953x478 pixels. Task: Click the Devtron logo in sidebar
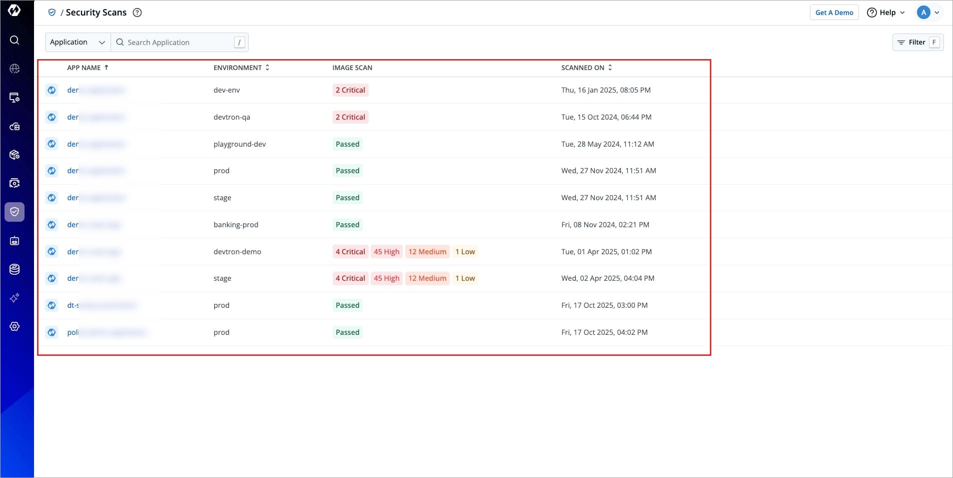[15, 11]
